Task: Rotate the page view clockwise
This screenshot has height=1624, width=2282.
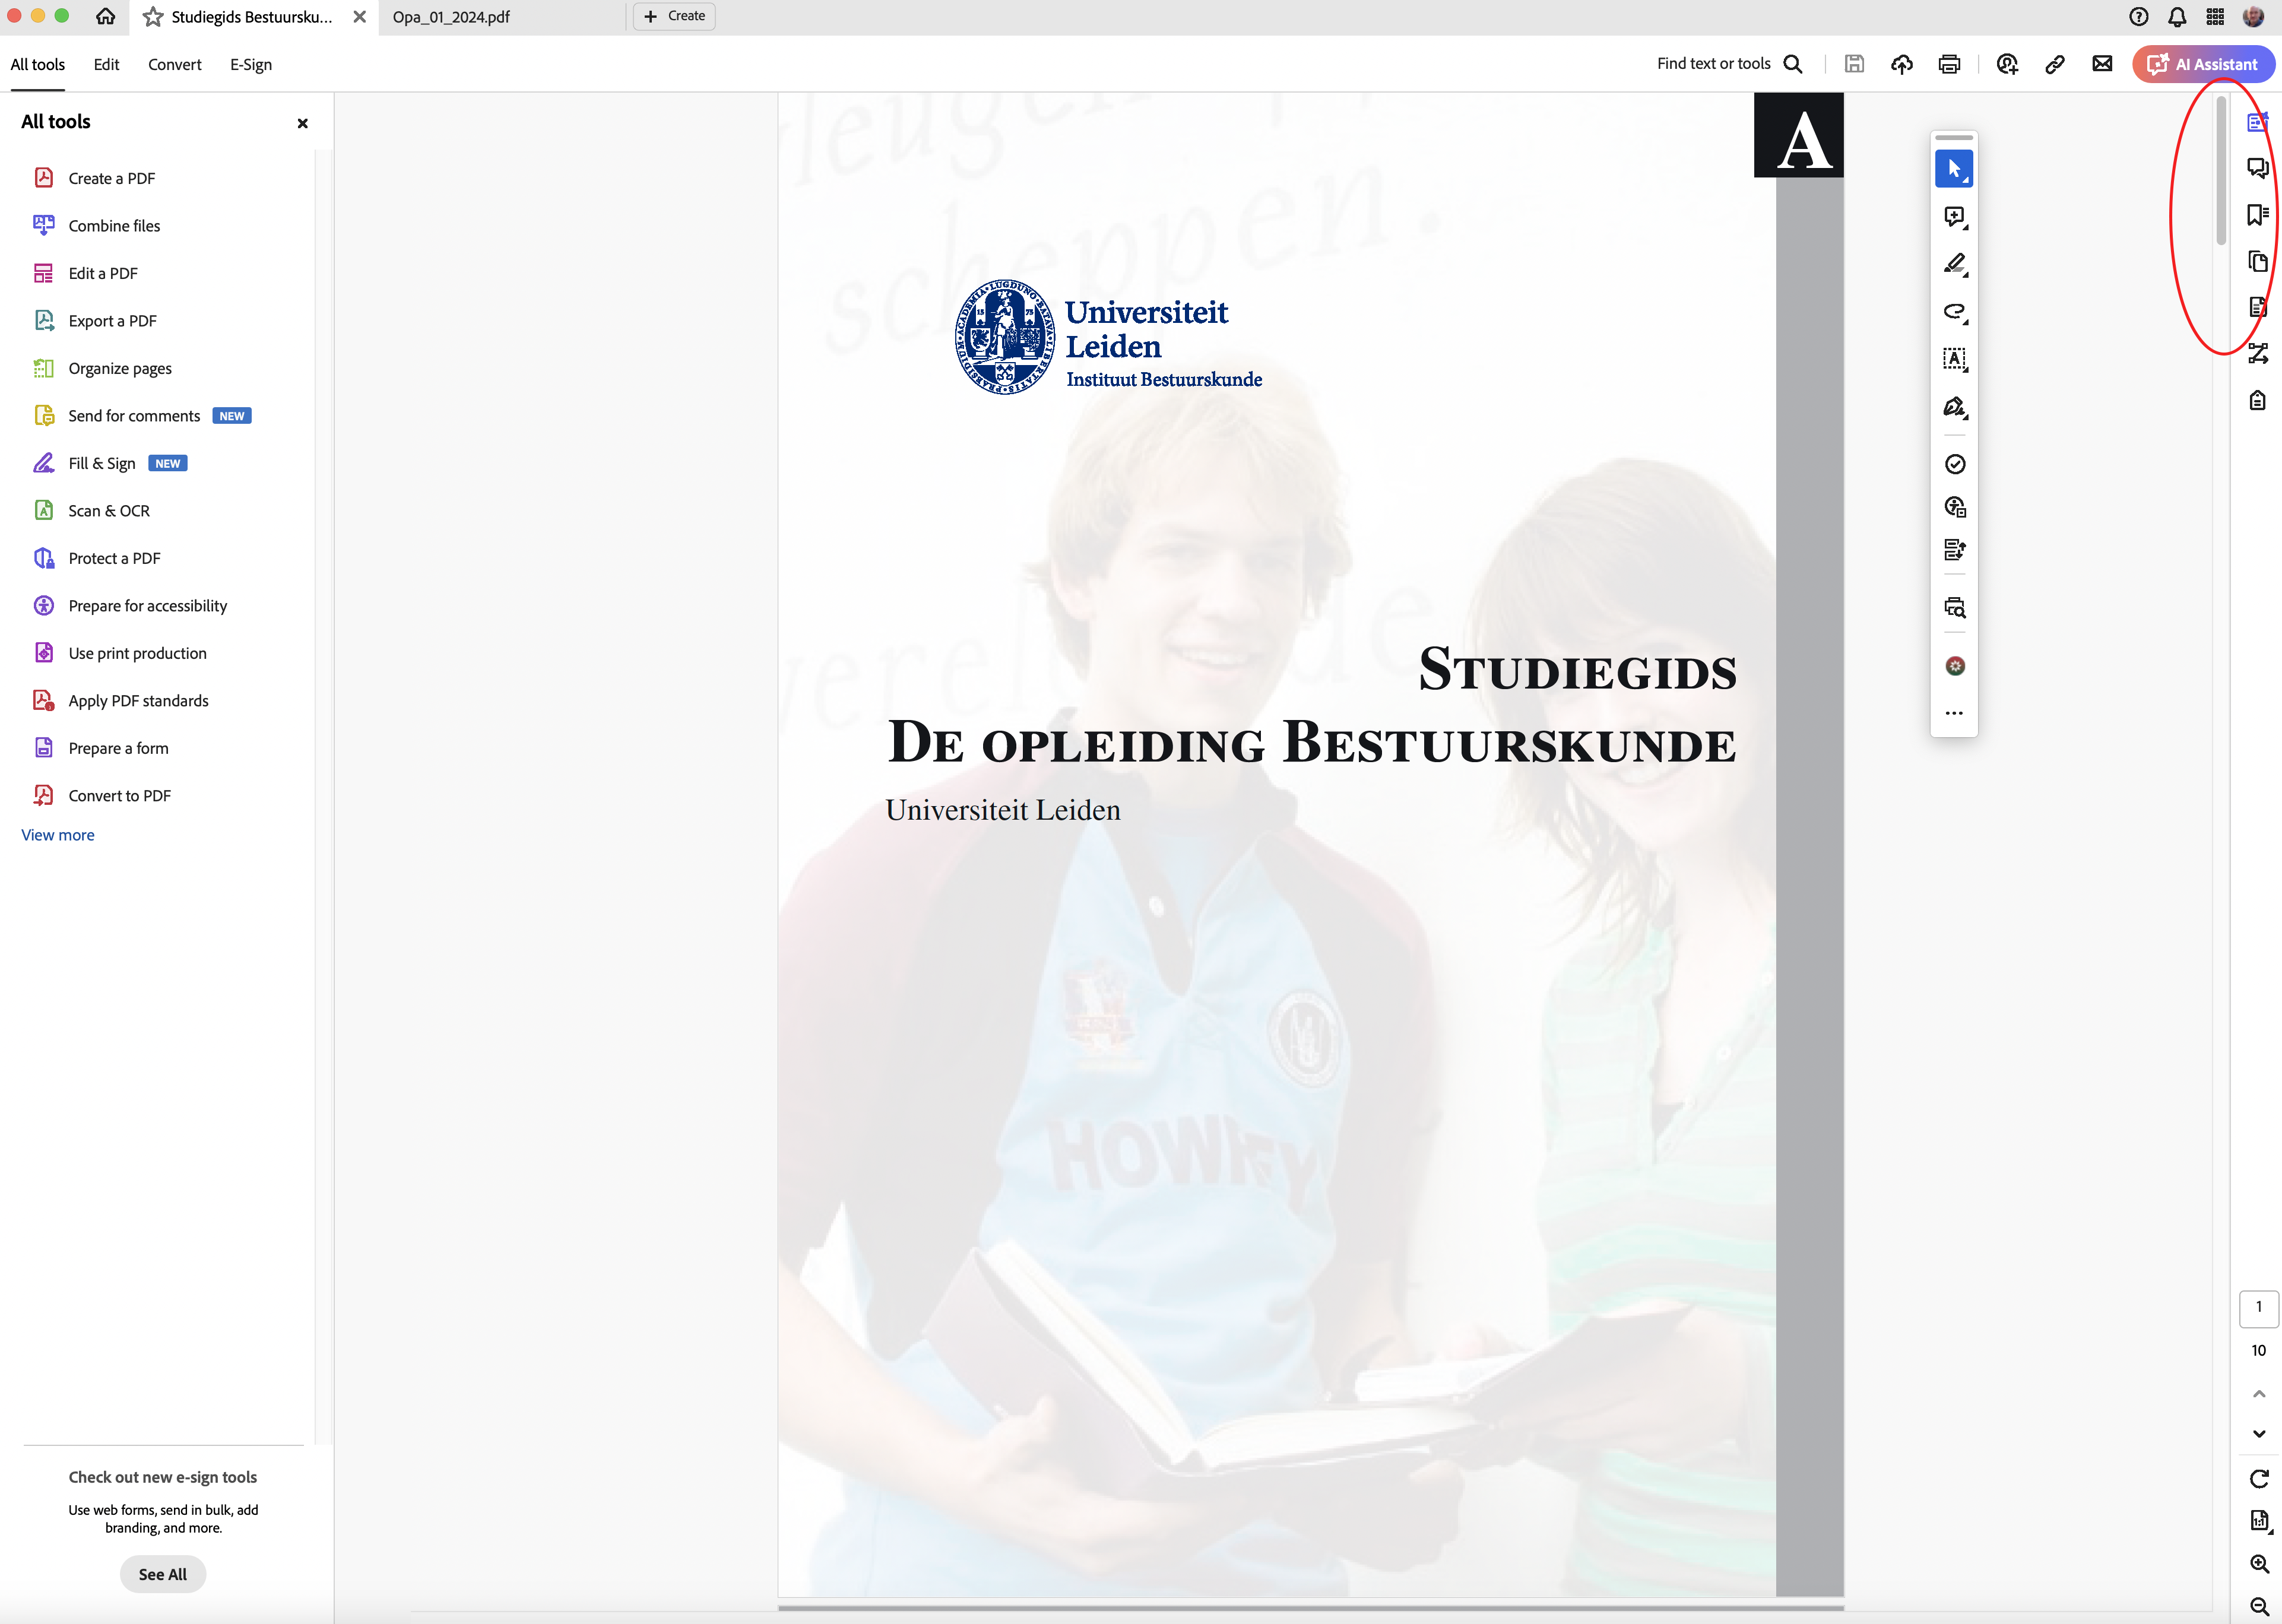Action: pyautogui.click(x=2258, y=1479)
